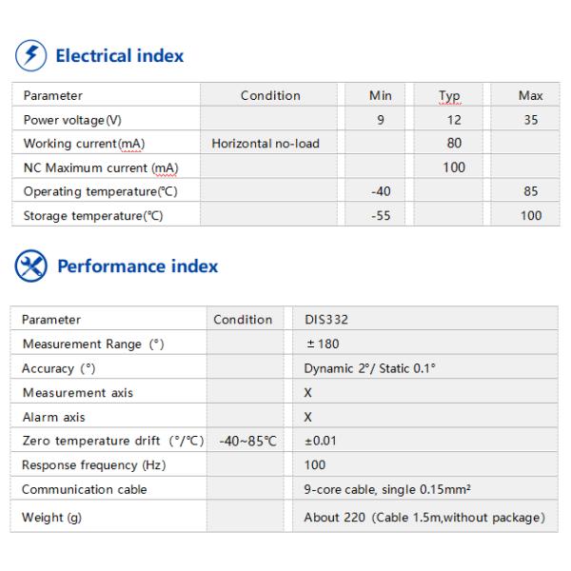
Task: Click the Horizontal no-load condition cell
Action: tap(266, 144)
